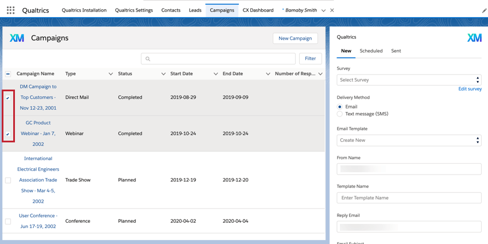
Task: Toggle the select-all header checkbox
Action: pos(8,74)
